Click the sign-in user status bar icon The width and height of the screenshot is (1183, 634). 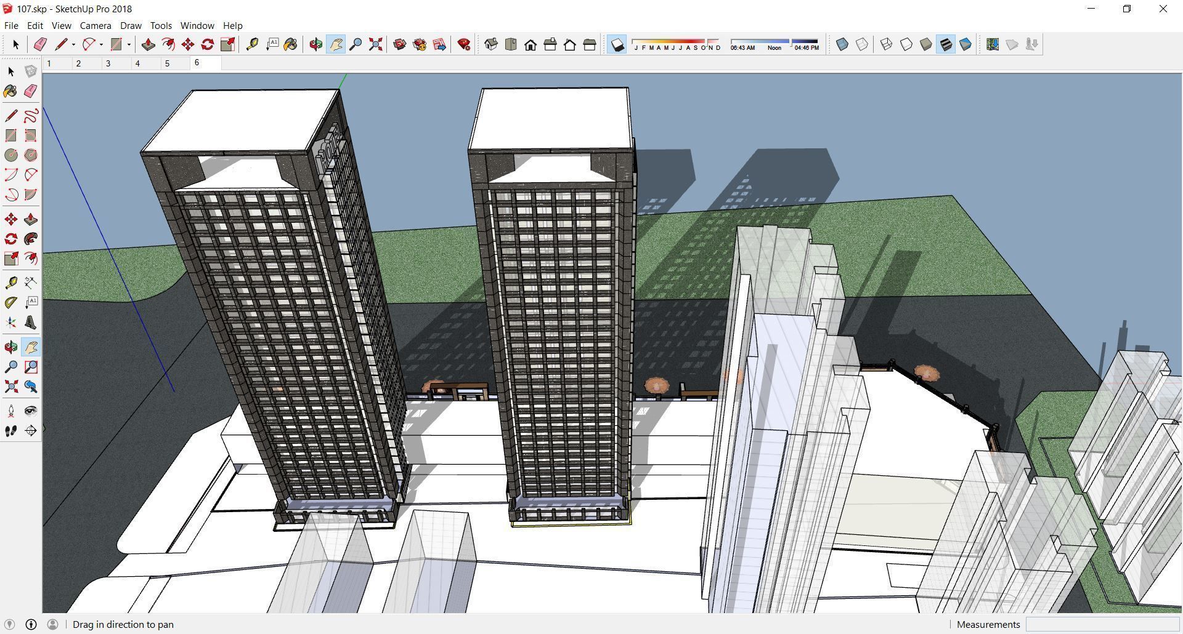(53, 624)
